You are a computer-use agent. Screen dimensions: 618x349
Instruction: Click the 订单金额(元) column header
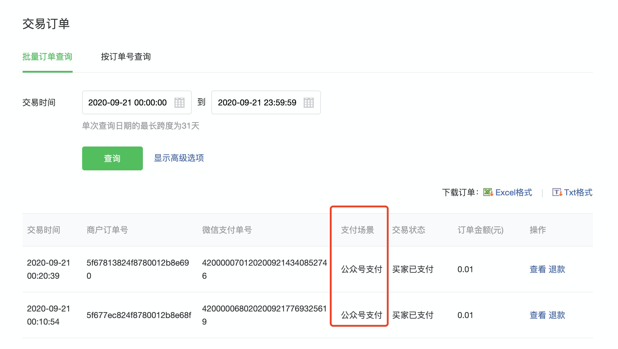pyautogui.click(x=480, y=230)
